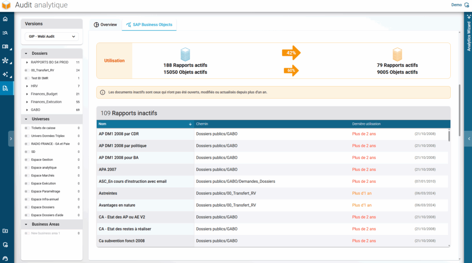
Task: Toggle the Test BI SMR folder switch
Action: 26,78
